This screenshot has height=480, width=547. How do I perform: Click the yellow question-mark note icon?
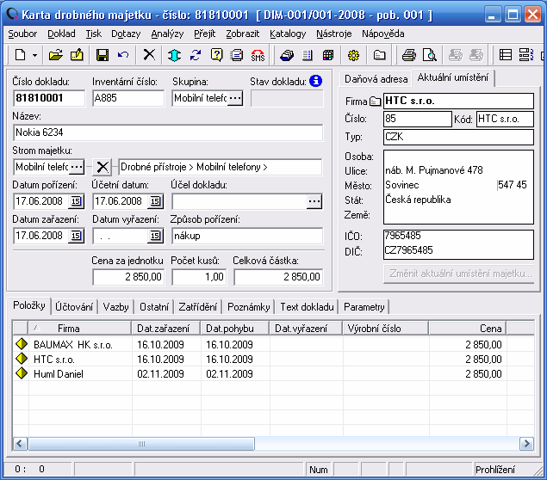coord(216,55)
